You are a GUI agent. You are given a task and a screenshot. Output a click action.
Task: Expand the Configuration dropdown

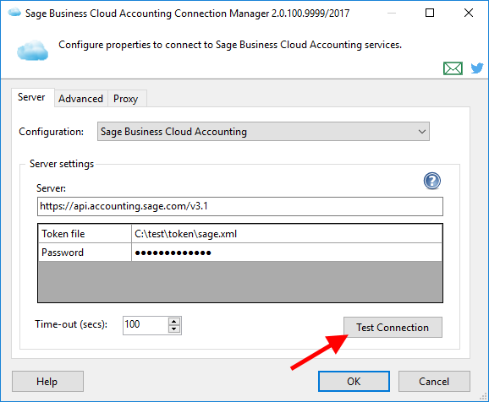point(263,132)
